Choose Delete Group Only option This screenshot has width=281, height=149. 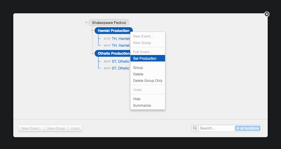(x=148, y=81)
